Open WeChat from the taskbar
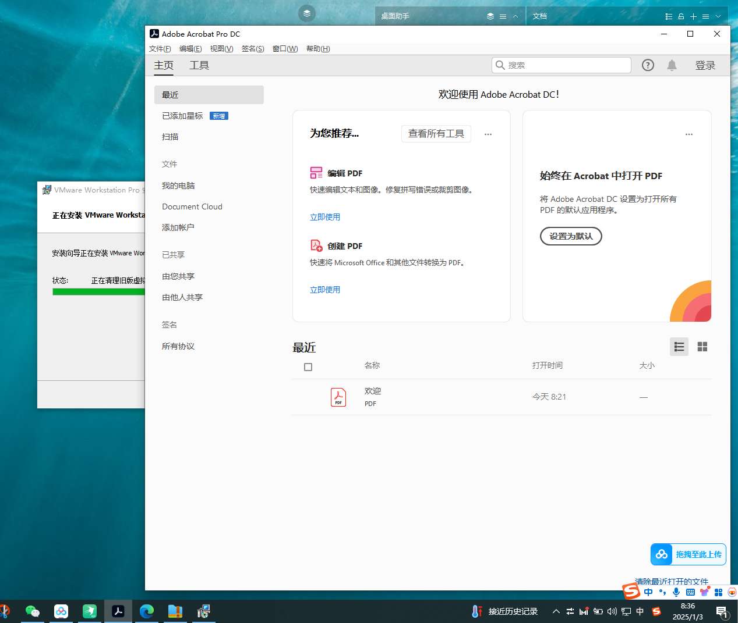Image resolution: width=738 pixels, height=623 pixels. (33, 611)
